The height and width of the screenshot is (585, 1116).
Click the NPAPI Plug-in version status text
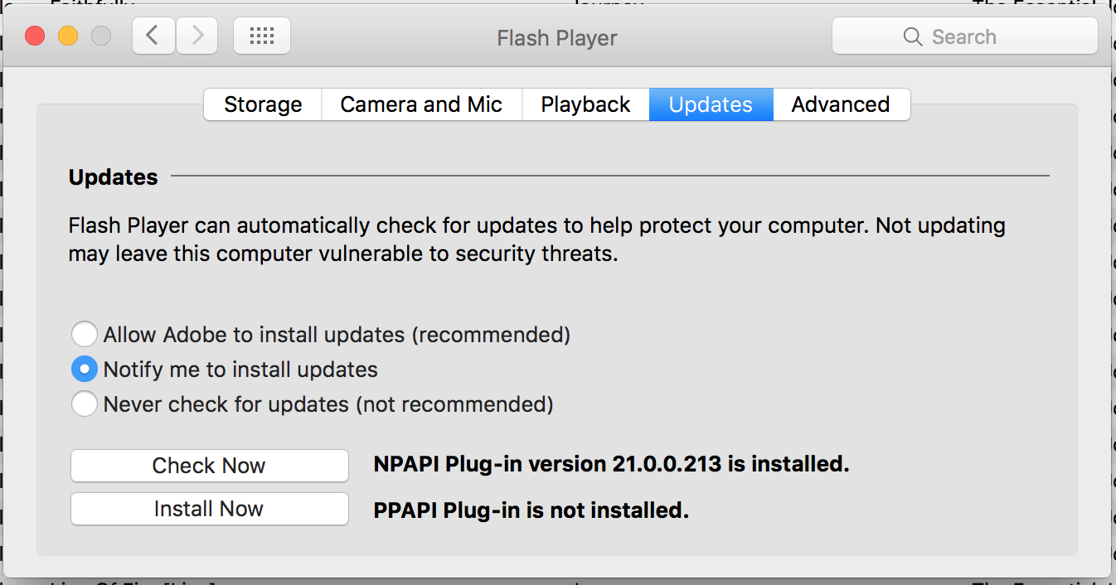pyautogui.click(x=611, y=464)
